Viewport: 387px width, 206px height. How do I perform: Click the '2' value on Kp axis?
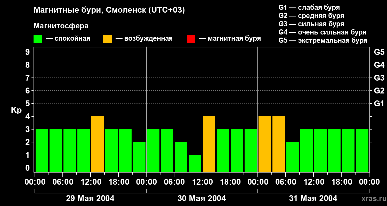click(x=28, y=142)
